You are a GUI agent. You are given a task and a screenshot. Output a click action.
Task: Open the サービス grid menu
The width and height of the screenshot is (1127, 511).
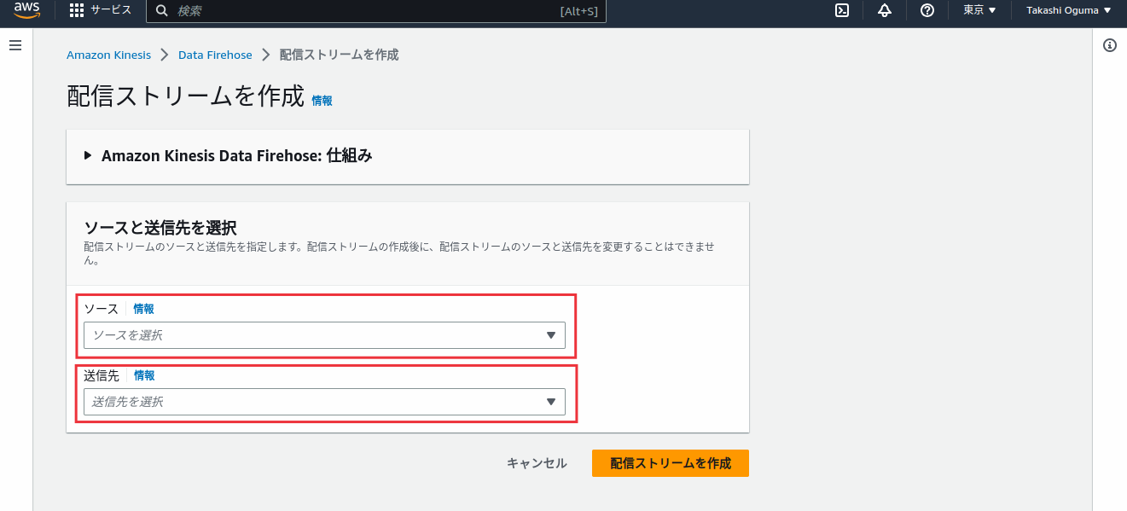click(101, 10)
